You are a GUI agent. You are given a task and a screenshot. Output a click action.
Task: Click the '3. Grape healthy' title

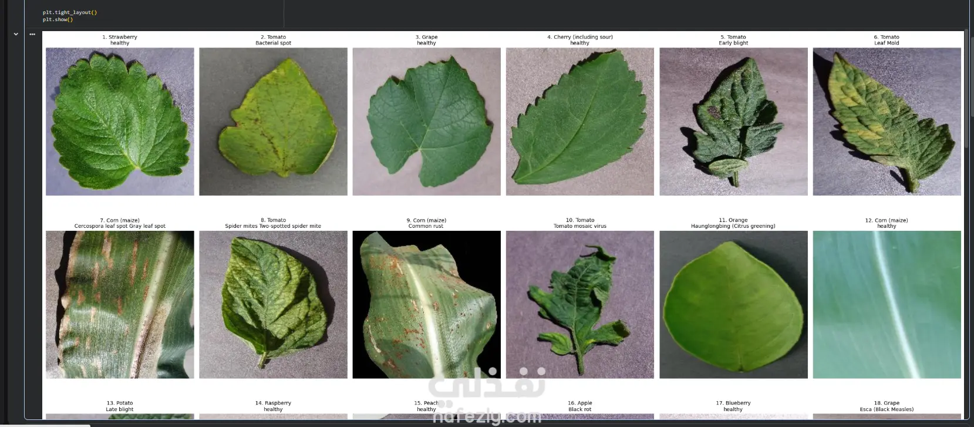pyautogui.click(x=427, y=40)
